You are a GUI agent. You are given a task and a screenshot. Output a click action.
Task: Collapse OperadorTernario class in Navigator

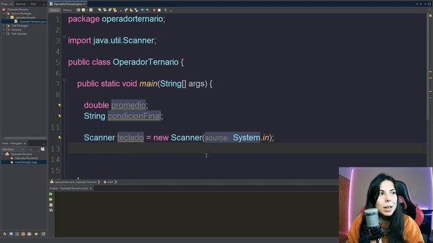[3, 154]
